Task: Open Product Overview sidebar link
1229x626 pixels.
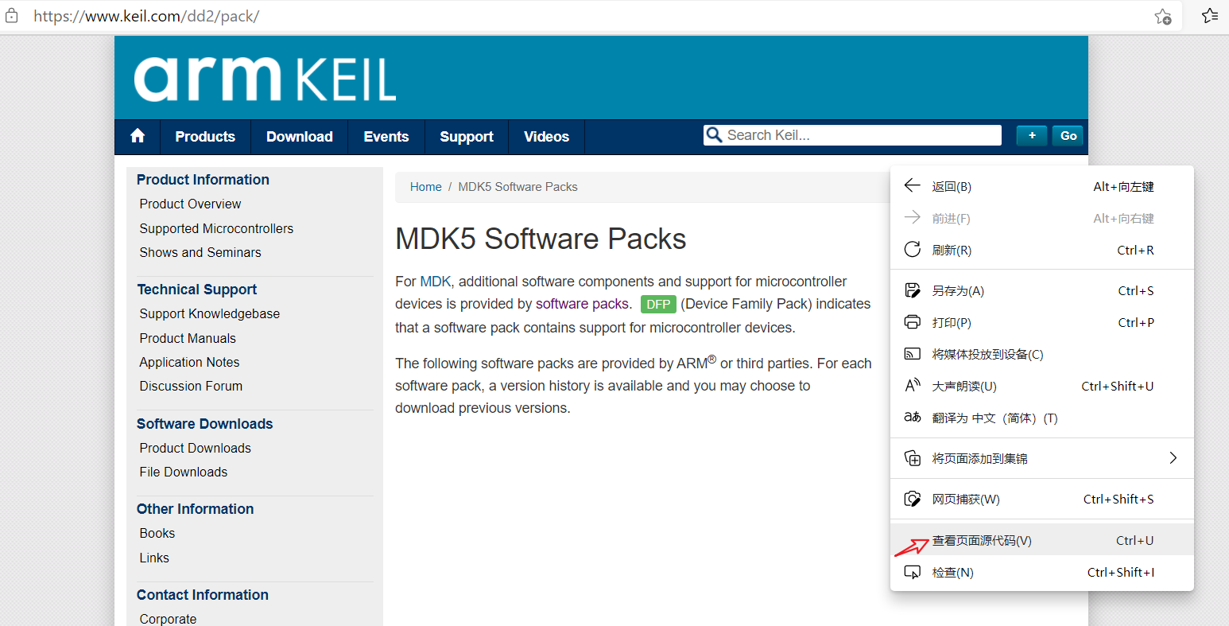Action: (190, 204)
